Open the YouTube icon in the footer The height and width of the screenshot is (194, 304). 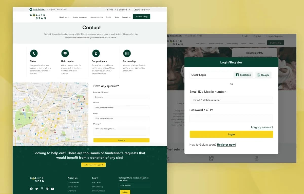(x=52, y=189)
